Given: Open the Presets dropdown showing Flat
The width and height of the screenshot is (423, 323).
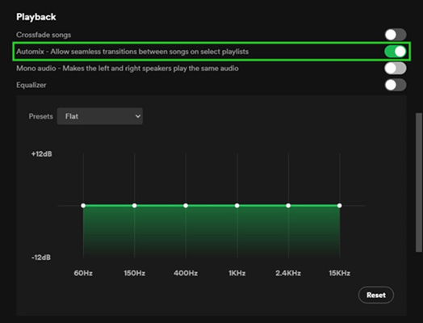Looking at the screenshot, I should (100, 116).
